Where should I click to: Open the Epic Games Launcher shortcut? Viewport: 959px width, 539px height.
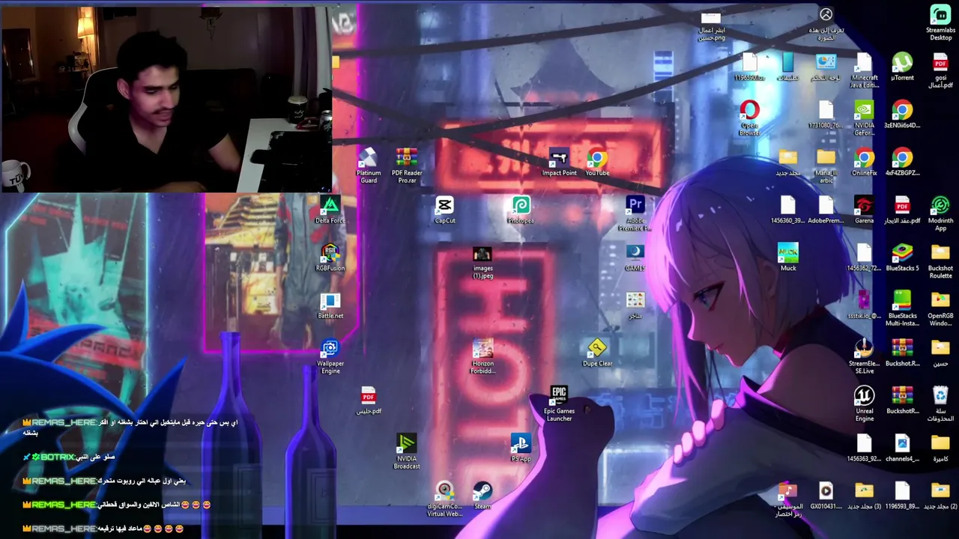point(559,404)
